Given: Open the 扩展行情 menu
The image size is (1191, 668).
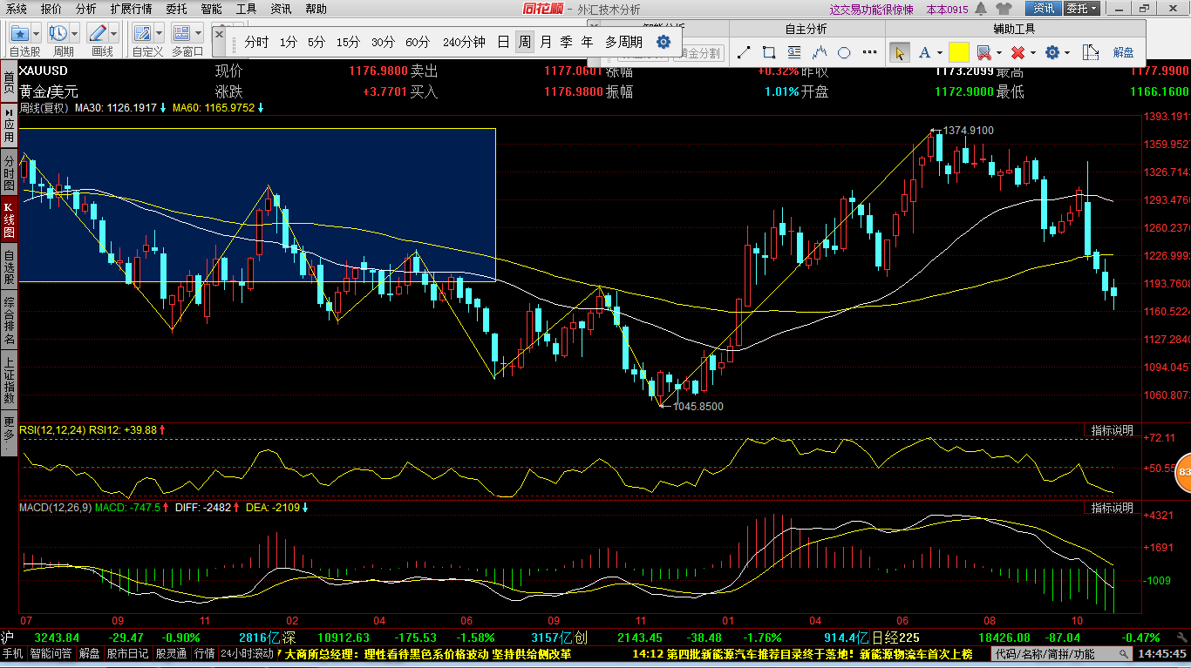Looking at the screenshot, I should [x=131, y=9].
